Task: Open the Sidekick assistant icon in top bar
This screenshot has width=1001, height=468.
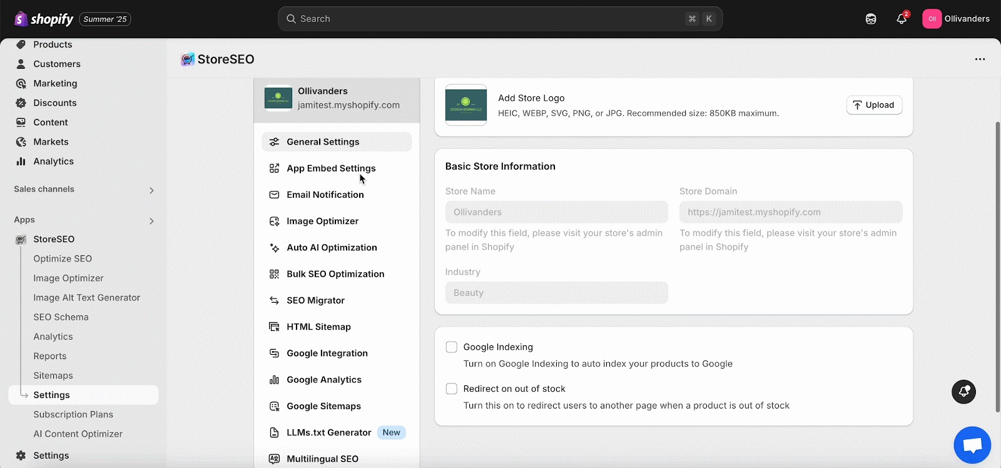Action: click(871, 19)
